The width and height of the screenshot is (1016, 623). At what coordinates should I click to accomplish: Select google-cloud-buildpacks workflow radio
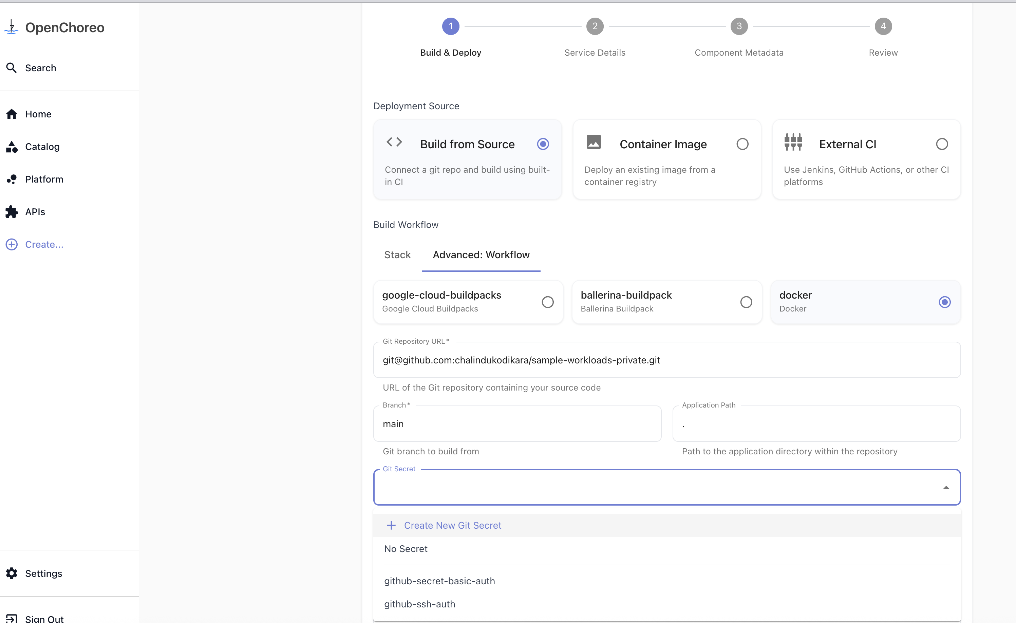point(548,302)
